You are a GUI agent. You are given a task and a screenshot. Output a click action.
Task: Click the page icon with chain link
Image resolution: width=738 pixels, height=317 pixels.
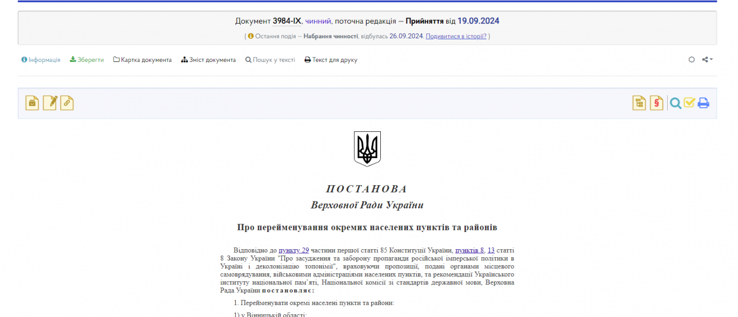[67, 103]
